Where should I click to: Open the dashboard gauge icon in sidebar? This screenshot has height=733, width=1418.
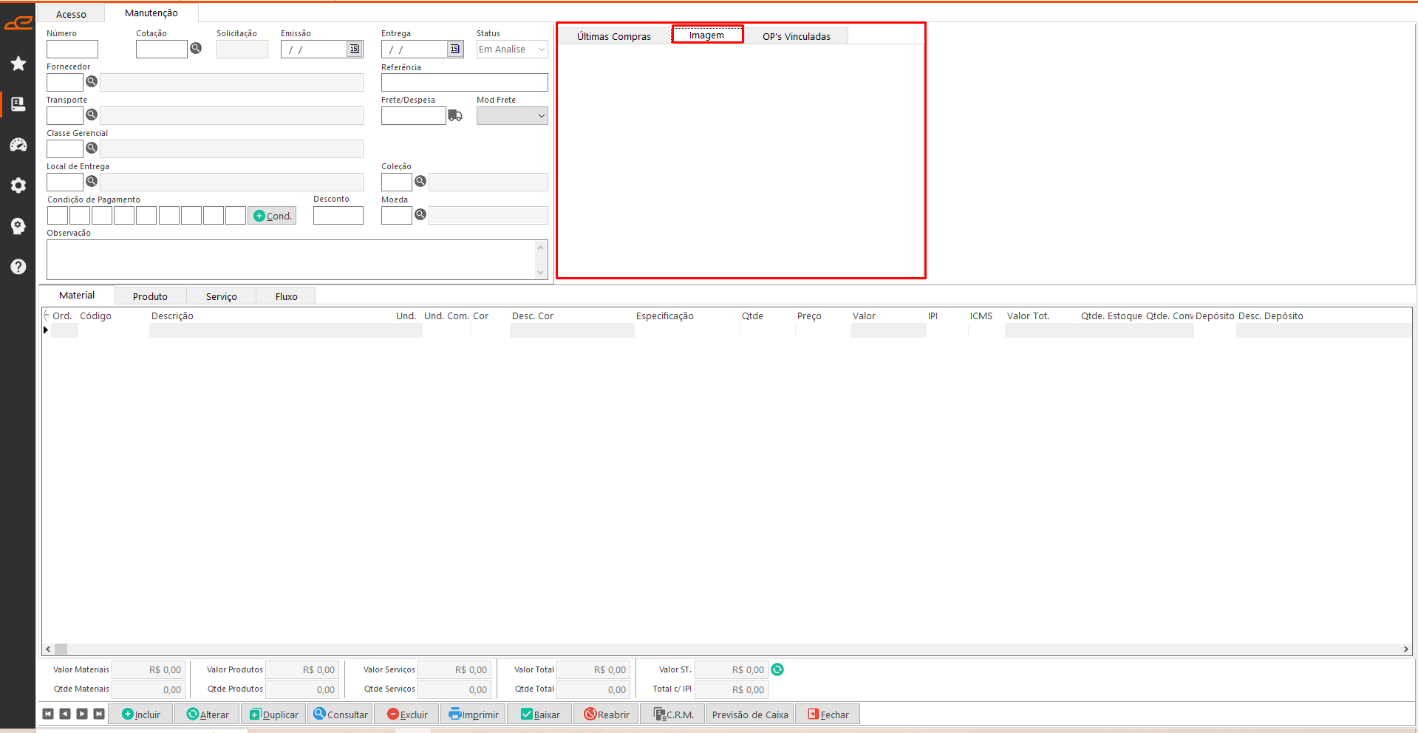coord(18,145)
